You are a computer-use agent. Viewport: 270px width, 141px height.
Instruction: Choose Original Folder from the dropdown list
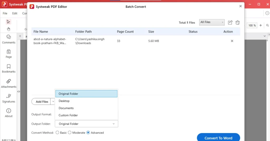pos(86,94)
